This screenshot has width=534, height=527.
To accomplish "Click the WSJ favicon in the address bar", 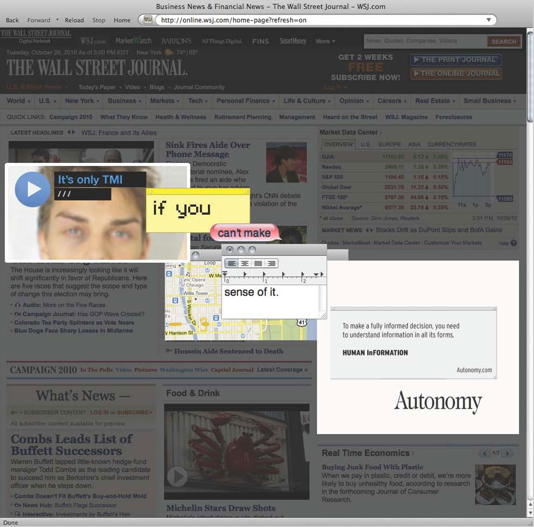I will [x=148, y=20].
